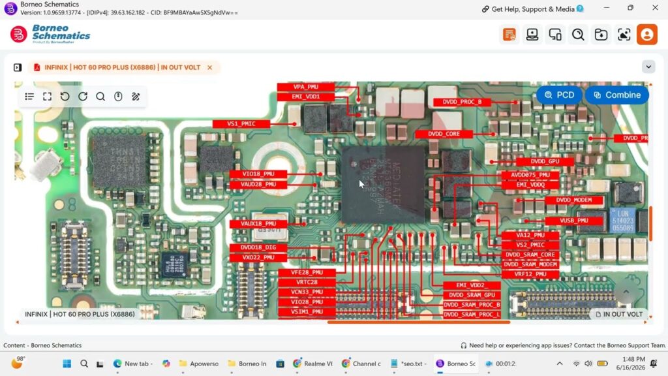Open the Windows Start menu
This screenshot has width=668, height=376.
[x=67, y=364]
